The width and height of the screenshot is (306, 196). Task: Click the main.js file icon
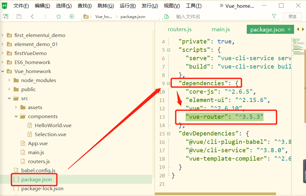pyautogui.click(x=23, y=152)
